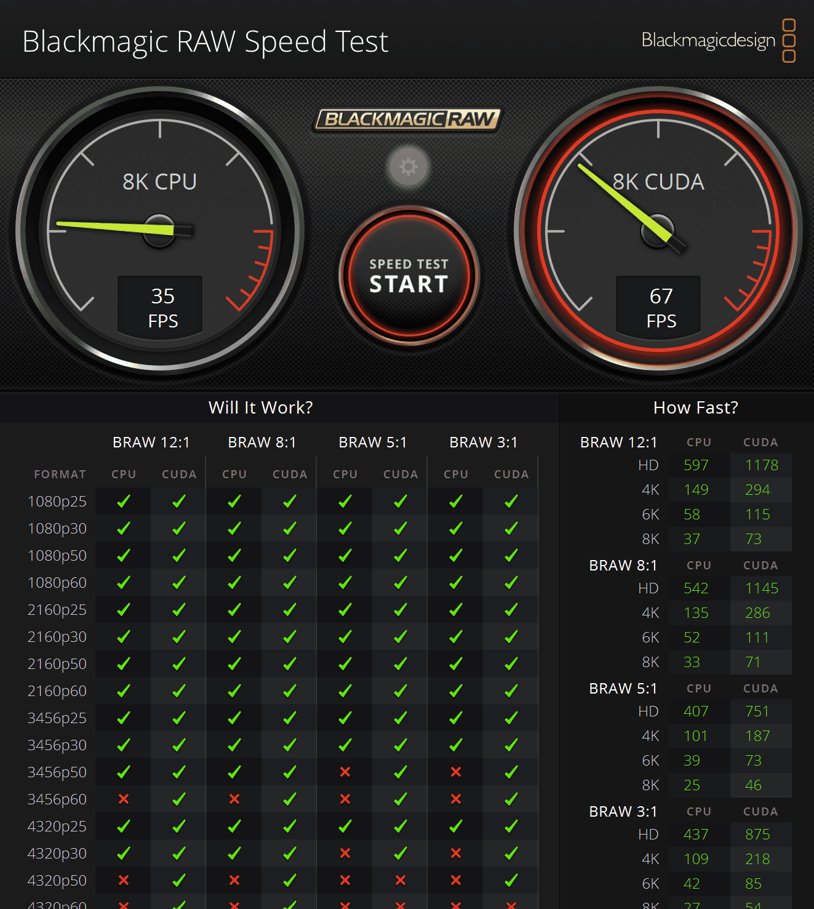Click the BRAW 5:1 4K CPU value 101

[695, 736]
